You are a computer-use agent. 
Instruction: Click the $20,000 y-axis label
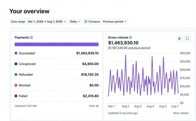[x=185, y=70]
